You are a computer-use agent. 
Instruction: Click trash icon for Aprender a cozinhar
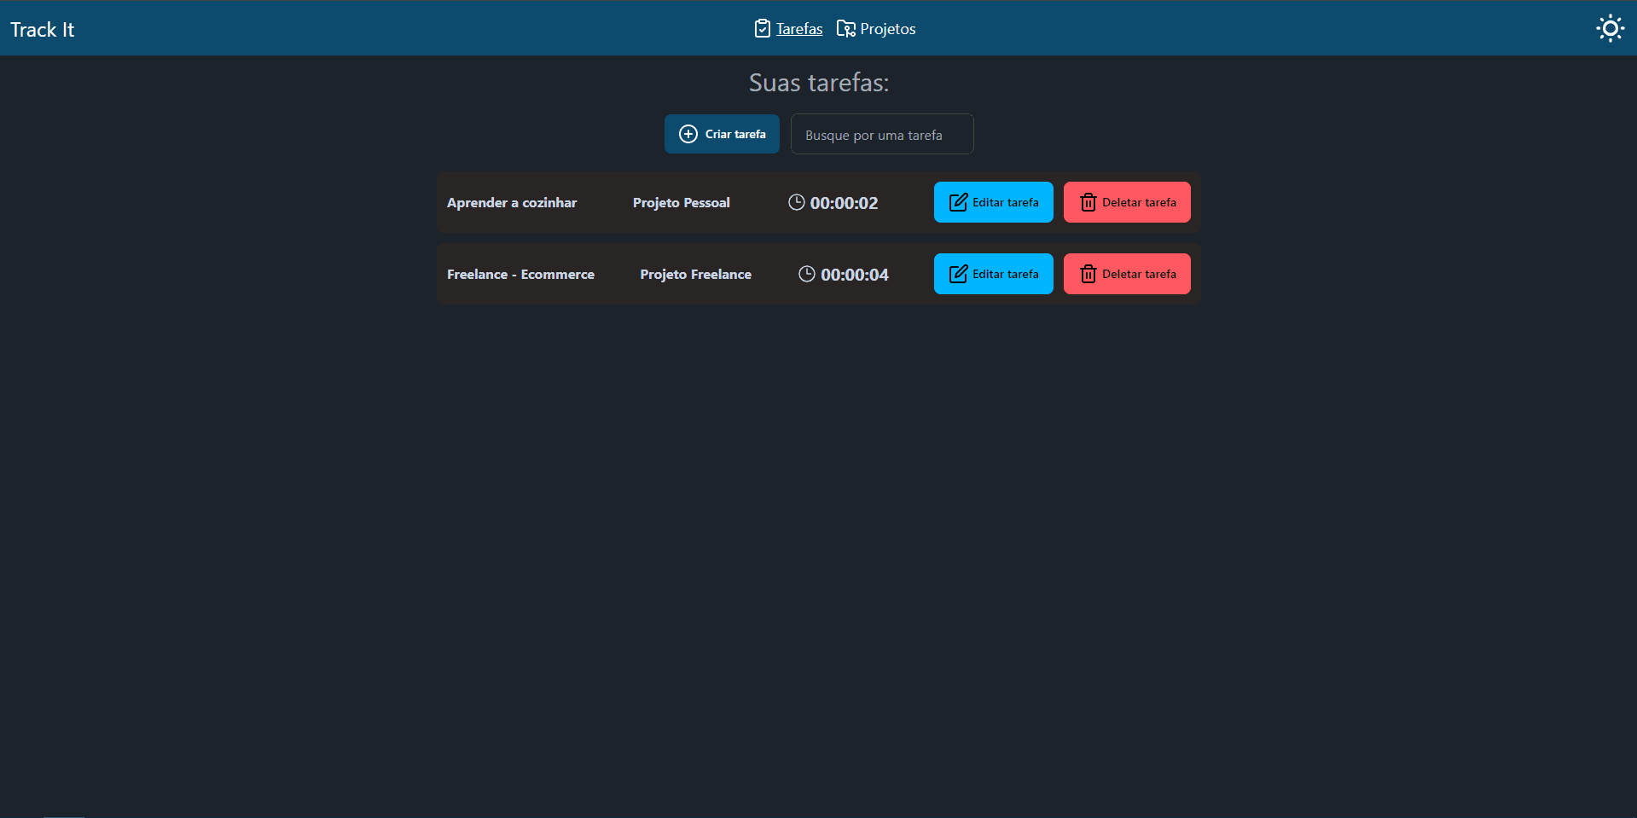(x=1088, y=202)
